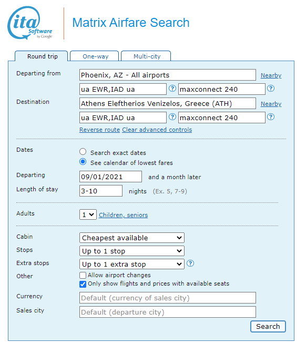Switch to the Multi-city tab
The height and width of the screenshot is (352, 306).
click(x=146, y=56)
